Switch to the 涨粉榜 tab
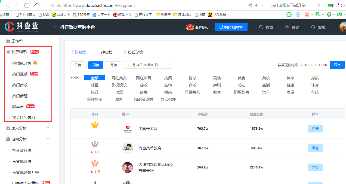Image resolution: width=346 pixels, height=184 pixels. (x=78, y=52)
